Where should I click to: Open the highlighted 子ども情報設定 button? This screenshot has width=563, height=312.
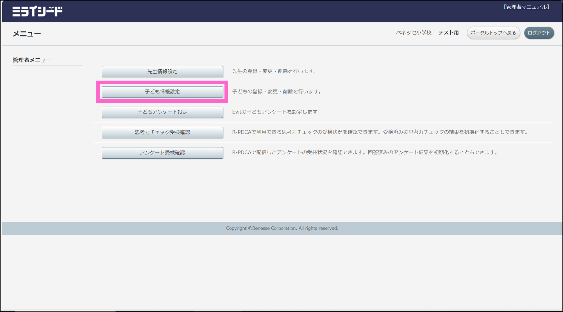click(162, 91)
